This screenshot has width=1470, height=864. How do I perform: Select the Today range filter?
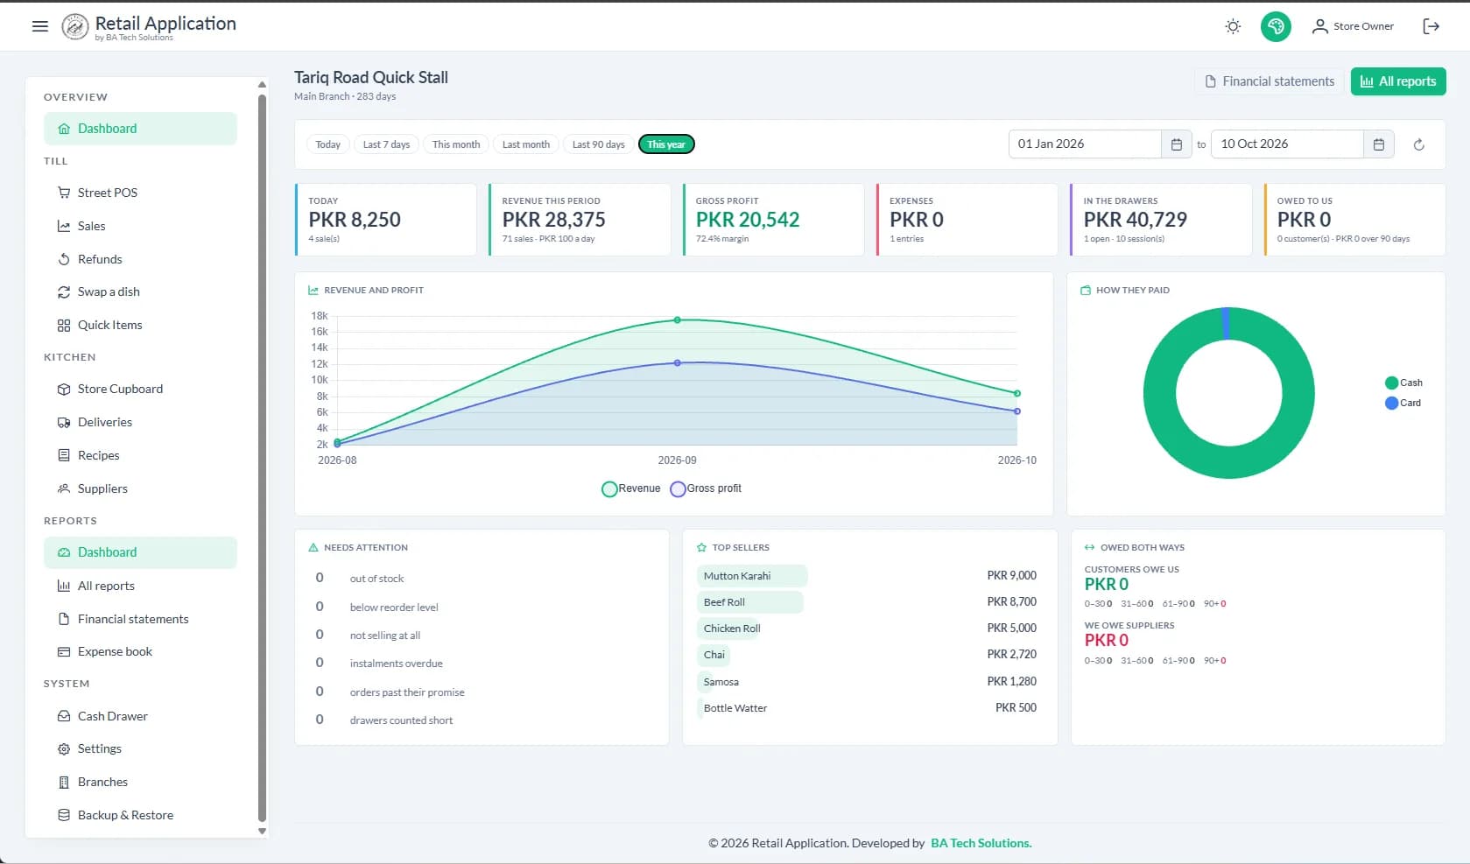click(x=327, y=144)
